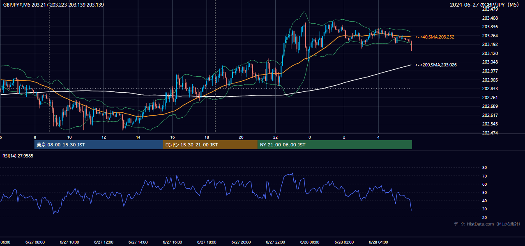This screenshot has width=525, height=246.
Task: Click price axis value 202.761
Action: 490,98
